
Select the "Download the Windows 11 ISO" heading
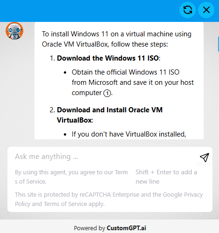(x=108, y=58)
